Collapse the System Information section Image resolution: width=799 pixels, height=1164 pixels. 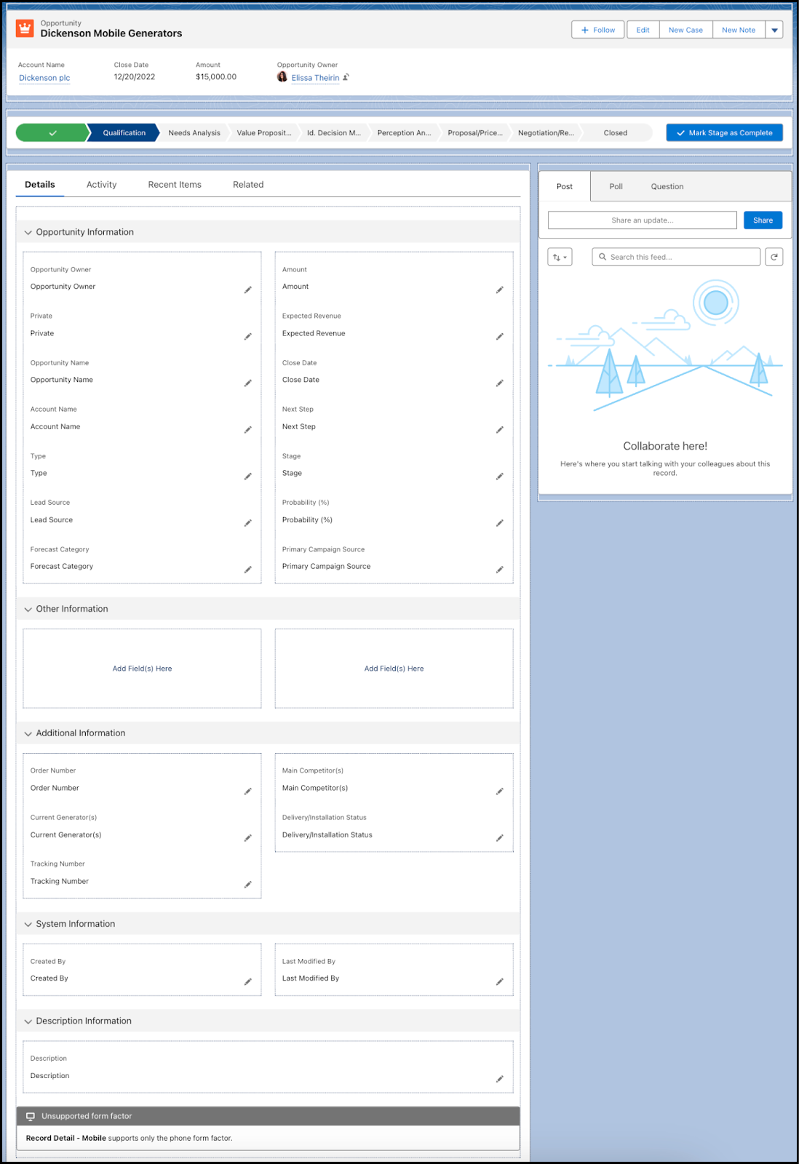point(28,924)
